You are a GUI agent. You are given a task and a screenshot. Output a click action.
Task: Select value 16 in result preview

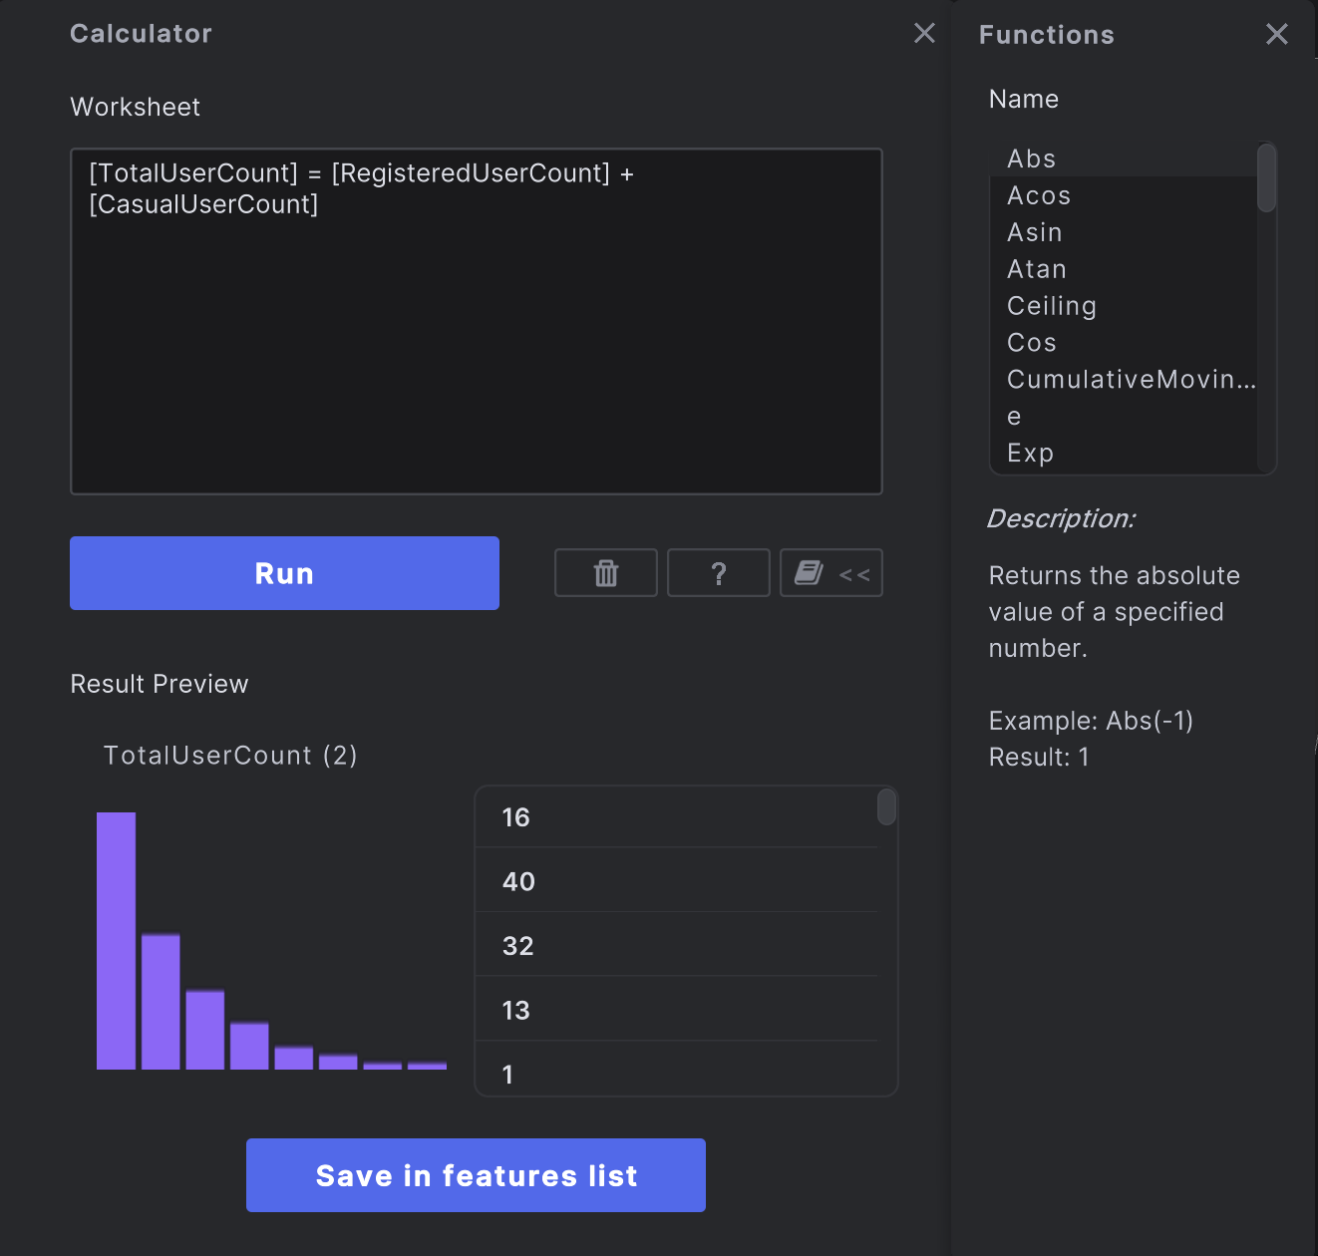click(676, 817)
